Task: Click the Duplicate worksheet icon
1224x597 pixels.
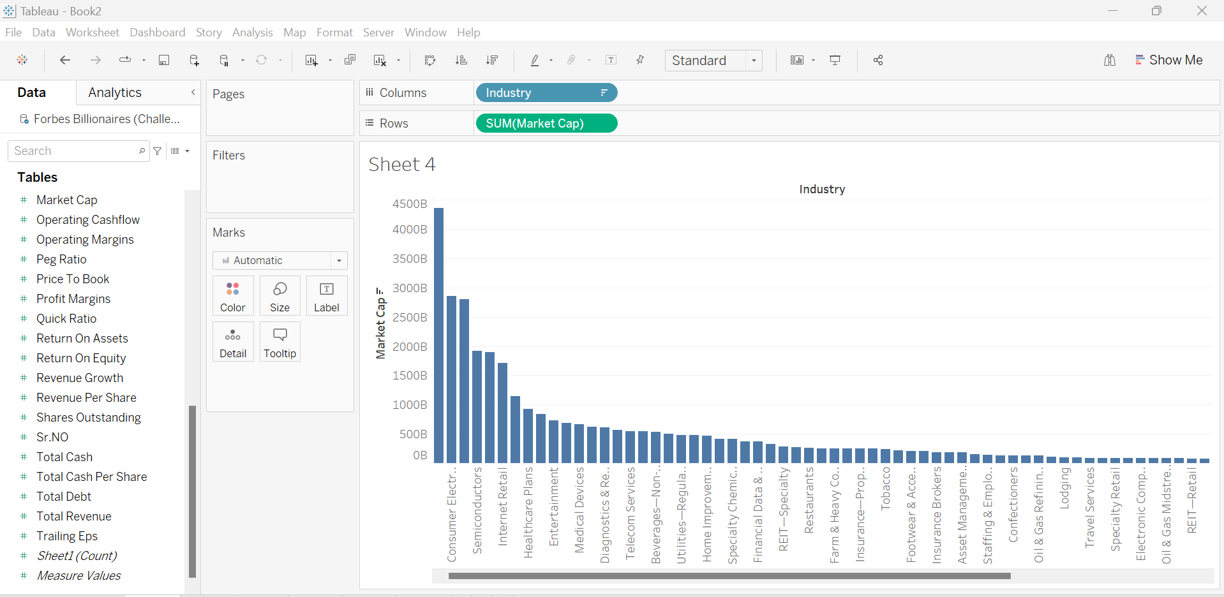Action: 350,60
